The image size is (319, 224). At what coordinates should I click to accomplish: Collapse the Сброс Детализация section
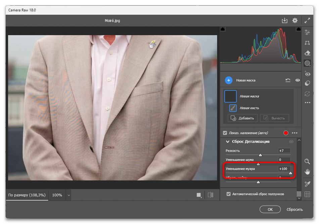click(x=228, y=142)
